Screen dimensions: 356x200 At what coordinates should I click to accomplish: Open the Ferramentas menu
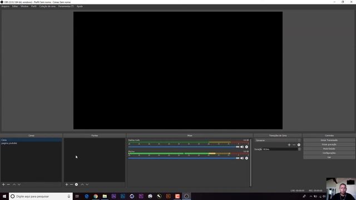[x=66, y=6]
